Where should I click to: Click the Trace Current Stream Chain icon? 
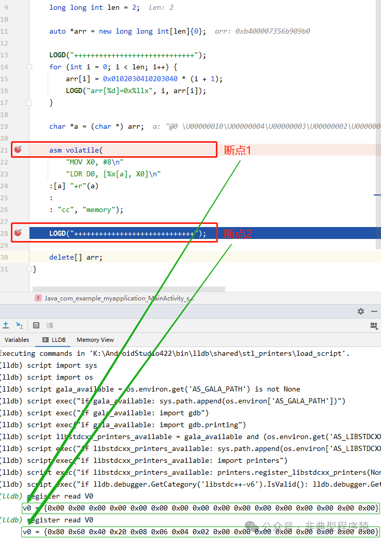pos(50,325)
